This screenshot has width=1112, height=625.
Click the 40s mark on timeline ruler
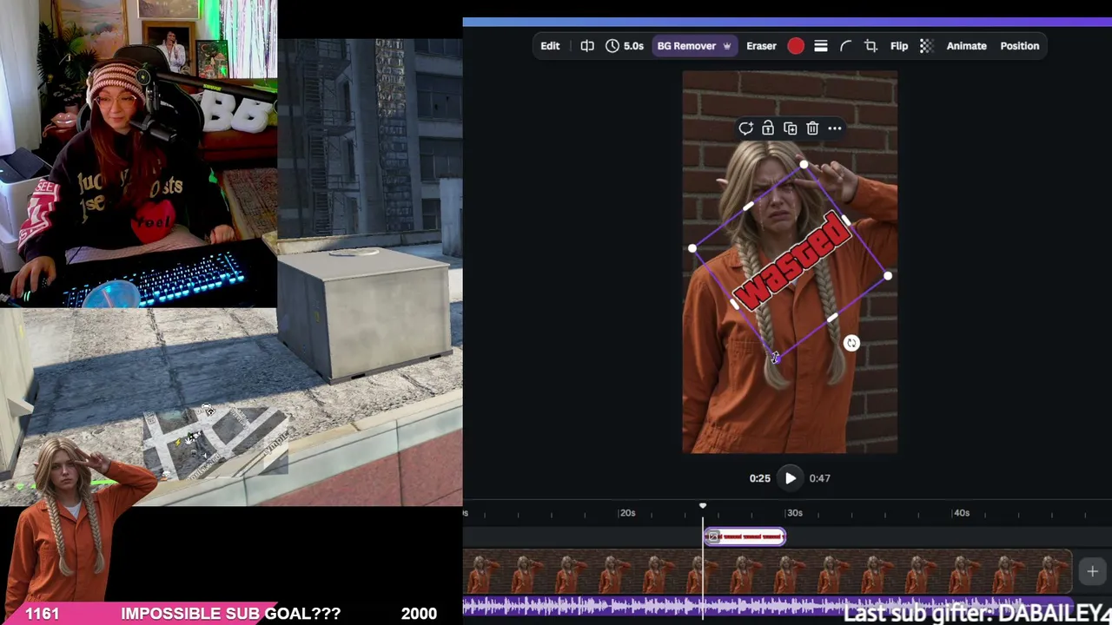[961, 513]
